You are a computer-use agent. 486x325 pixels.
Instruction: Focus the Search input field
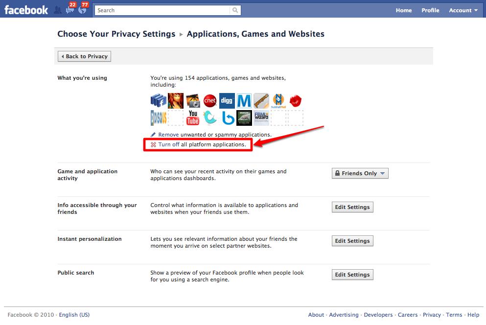[162, 10]
